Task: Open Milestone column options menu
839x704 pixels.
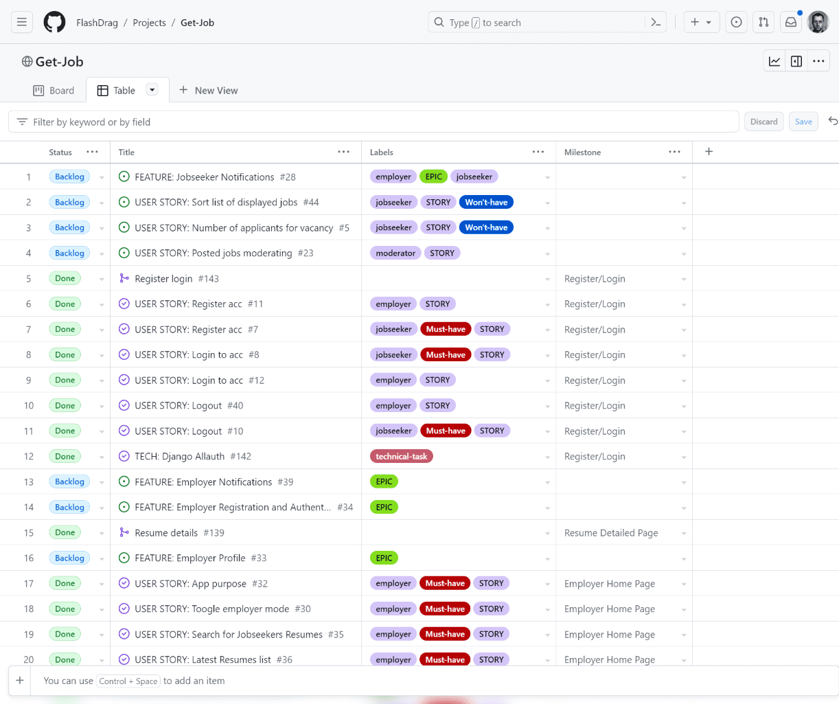Action: tap(675, 152)
